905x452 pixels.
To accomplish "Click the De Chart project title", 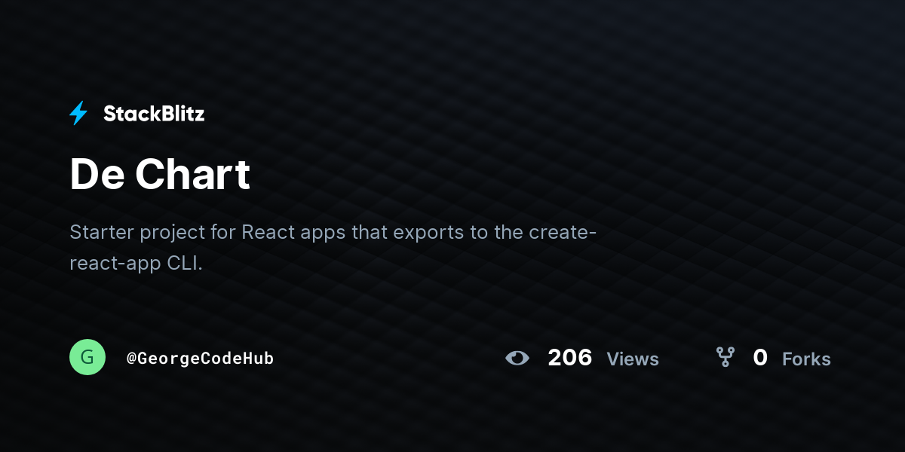I will (x=160, y=174).
